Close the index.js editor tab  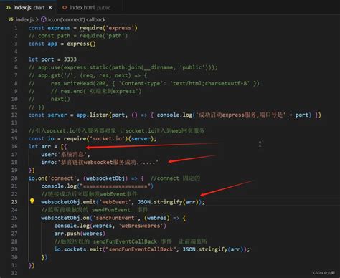[x=50, y=8]
